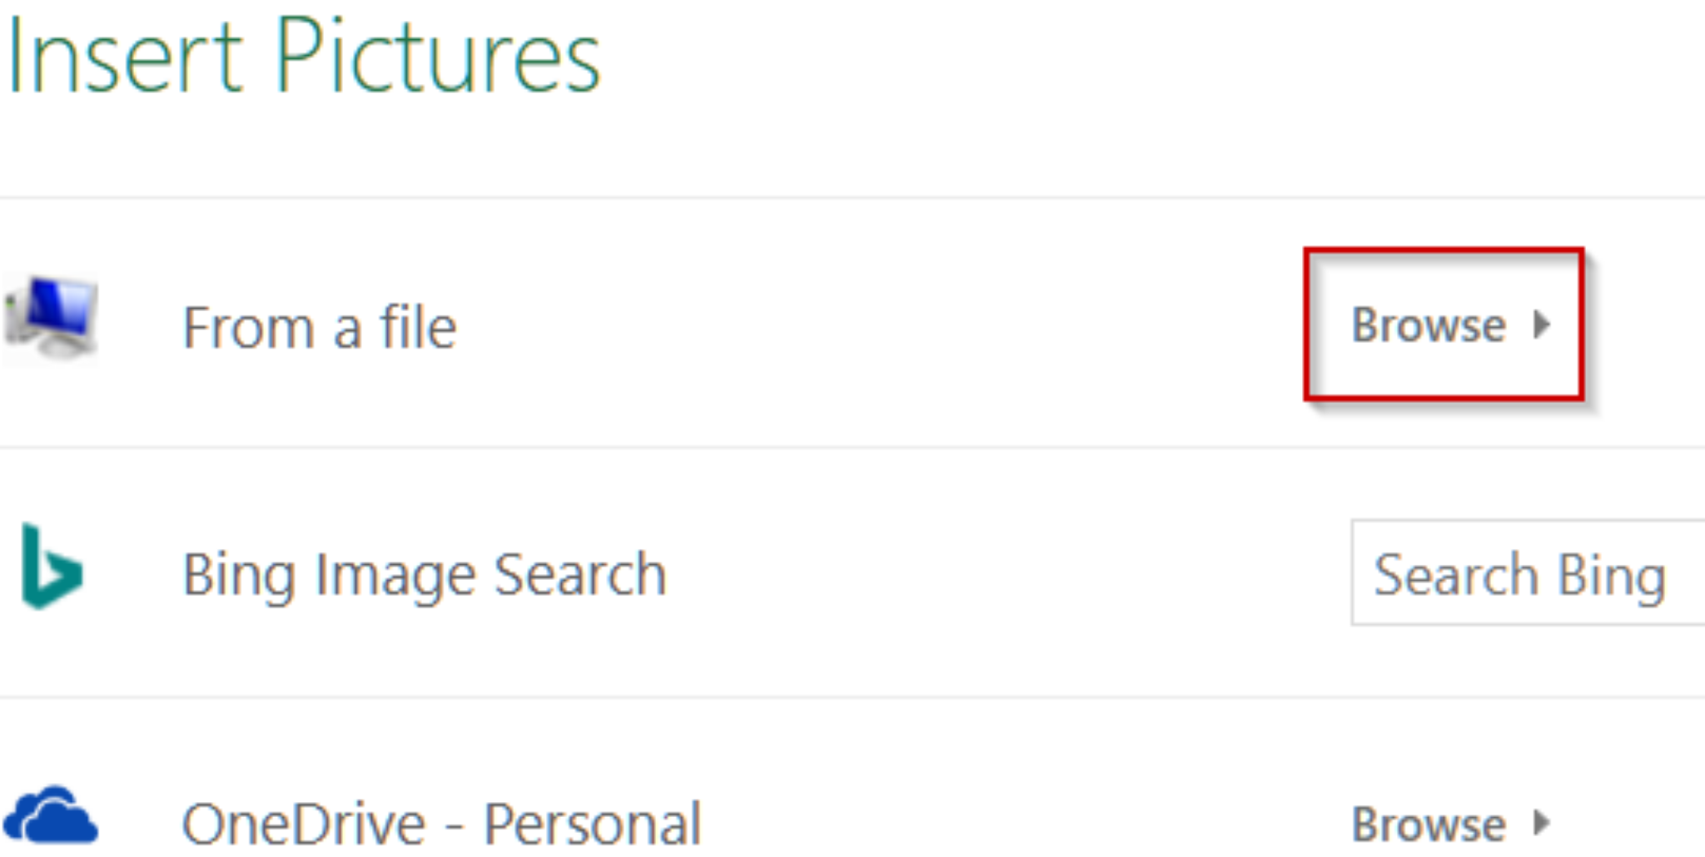Select the "Bing Image Search" label
The height and width of the screenshot is (857, 1705).
click(425, 574)
